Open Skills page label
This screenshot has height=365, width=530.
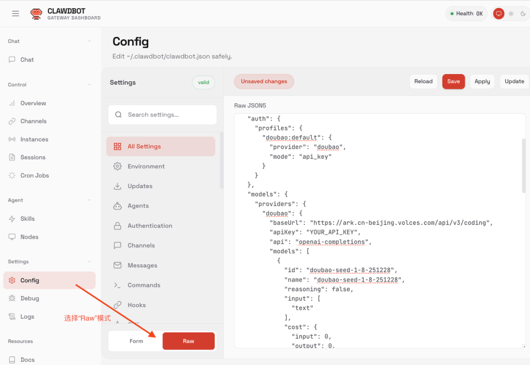[x=27, y=219]
